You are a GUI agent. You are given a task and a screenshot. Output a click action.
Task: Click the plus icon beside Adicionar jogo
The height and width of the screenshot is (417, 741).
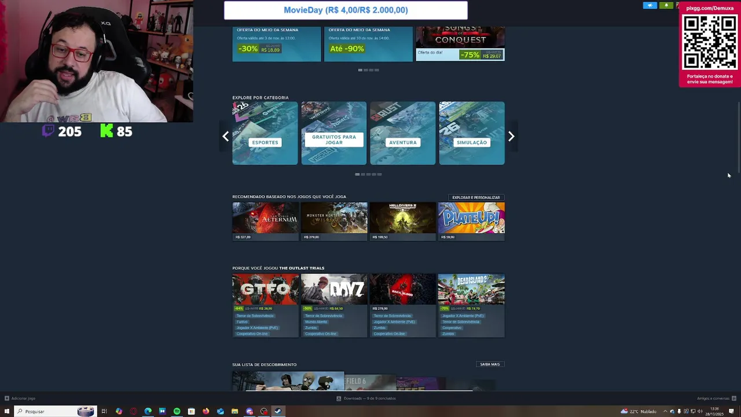pyautogui.click(x=7, y=398)
